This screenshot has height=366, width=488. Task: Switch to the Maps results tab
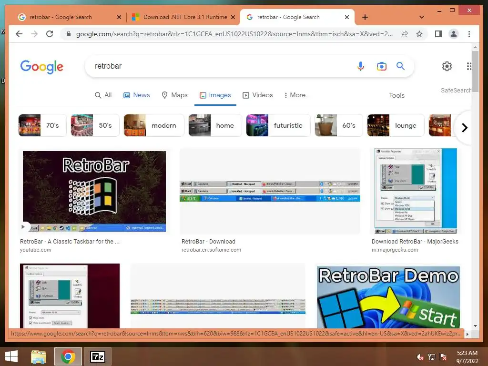174,95
